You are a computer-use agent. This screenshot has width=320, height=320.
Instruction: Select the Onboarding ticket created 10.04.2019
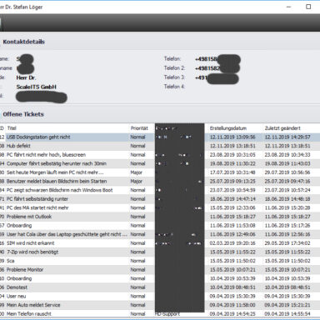[x=160, y=278]
